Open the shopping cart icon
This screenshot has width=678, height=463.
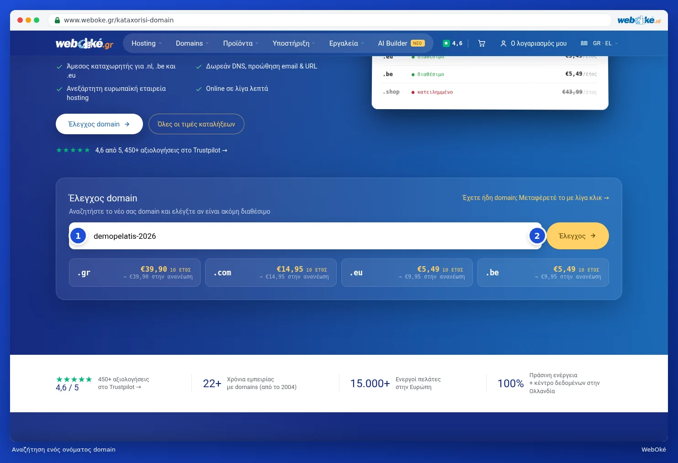(482, 43)
